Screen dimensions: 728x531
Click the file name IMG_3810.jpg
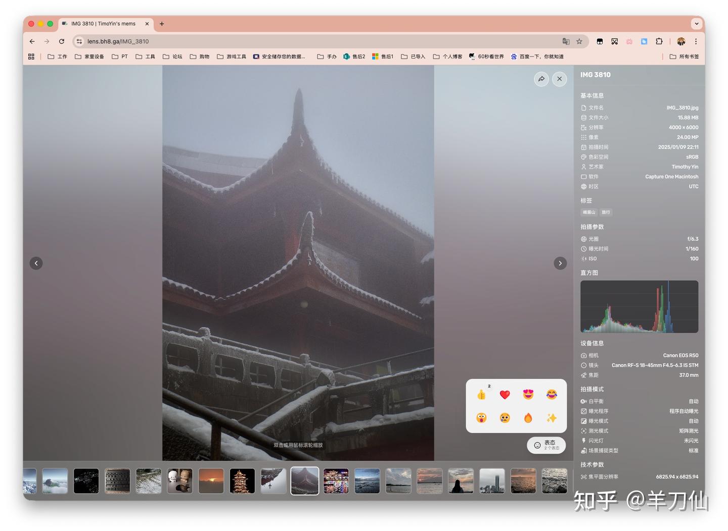click(682, 108)
